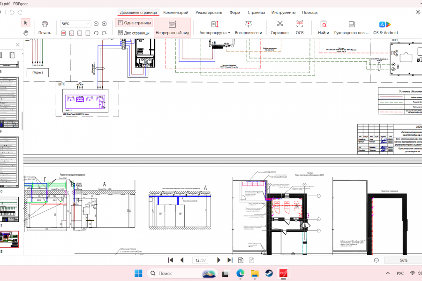Go to the next page
This screenshot has height=281, width=422.
coord(219,260)
